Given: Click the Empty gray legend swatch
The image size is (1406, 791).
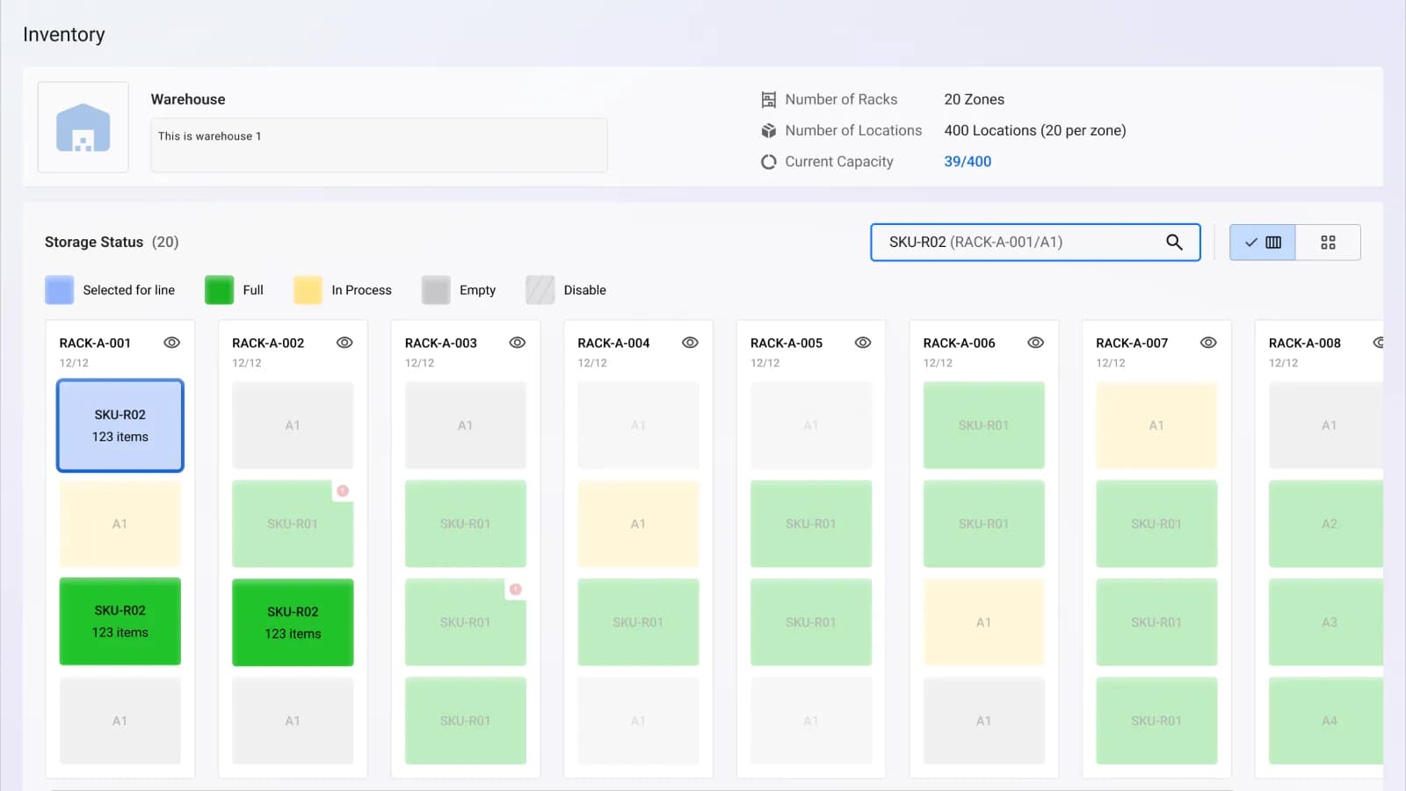Looking at the screenshot, I should point(436,290).
